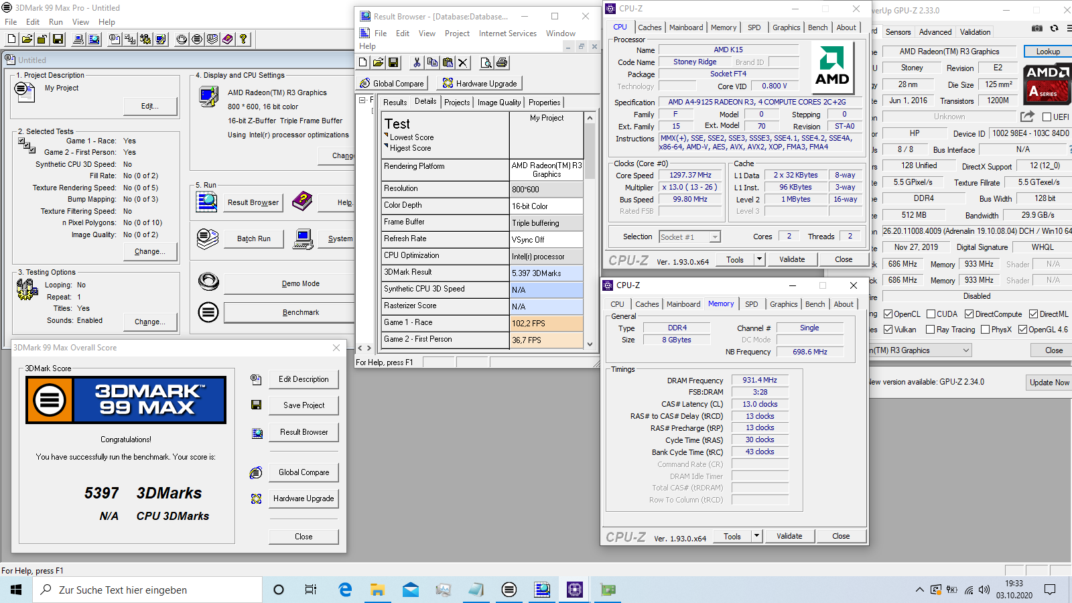Click the CPU-Z chip icon in the taskbar
The height and width of the screenshot is (603, 1072).
coord(575,590)
